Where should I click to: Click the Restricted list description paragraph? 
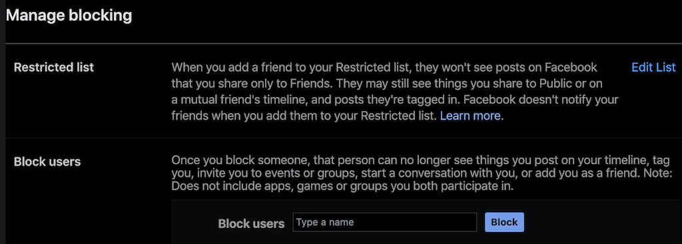click(394, 92)
